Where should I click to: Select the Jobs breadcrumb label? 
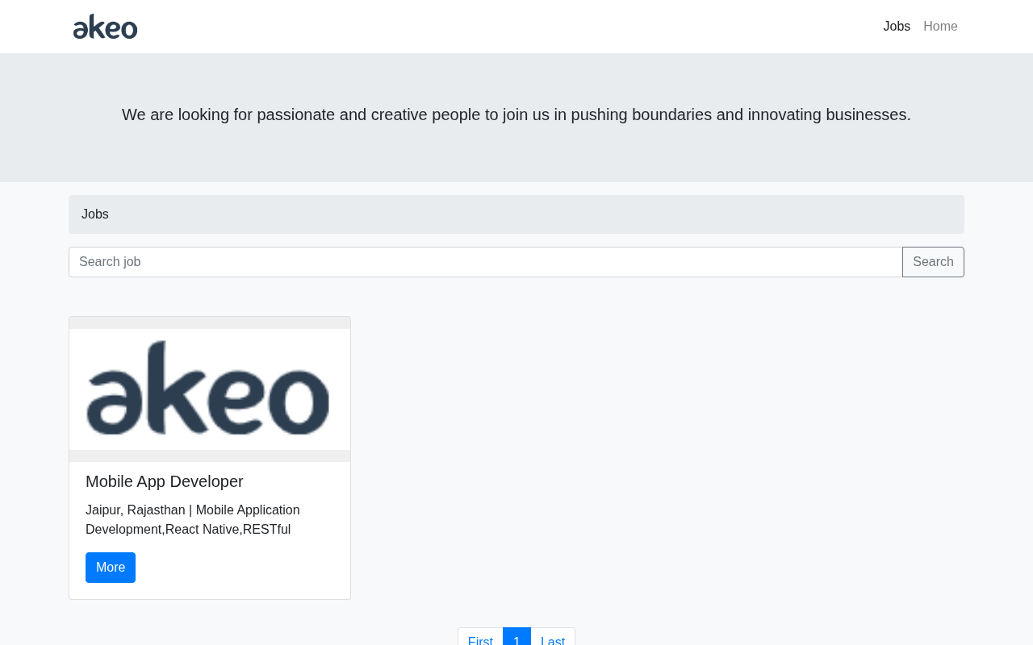coord(95,214)
